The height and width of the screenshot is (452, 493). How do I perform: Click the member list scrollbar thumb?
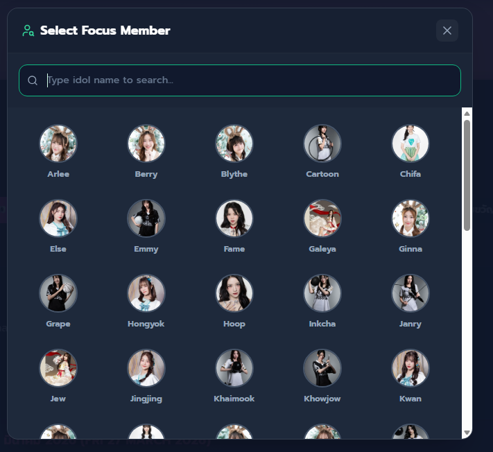[467, 175]
